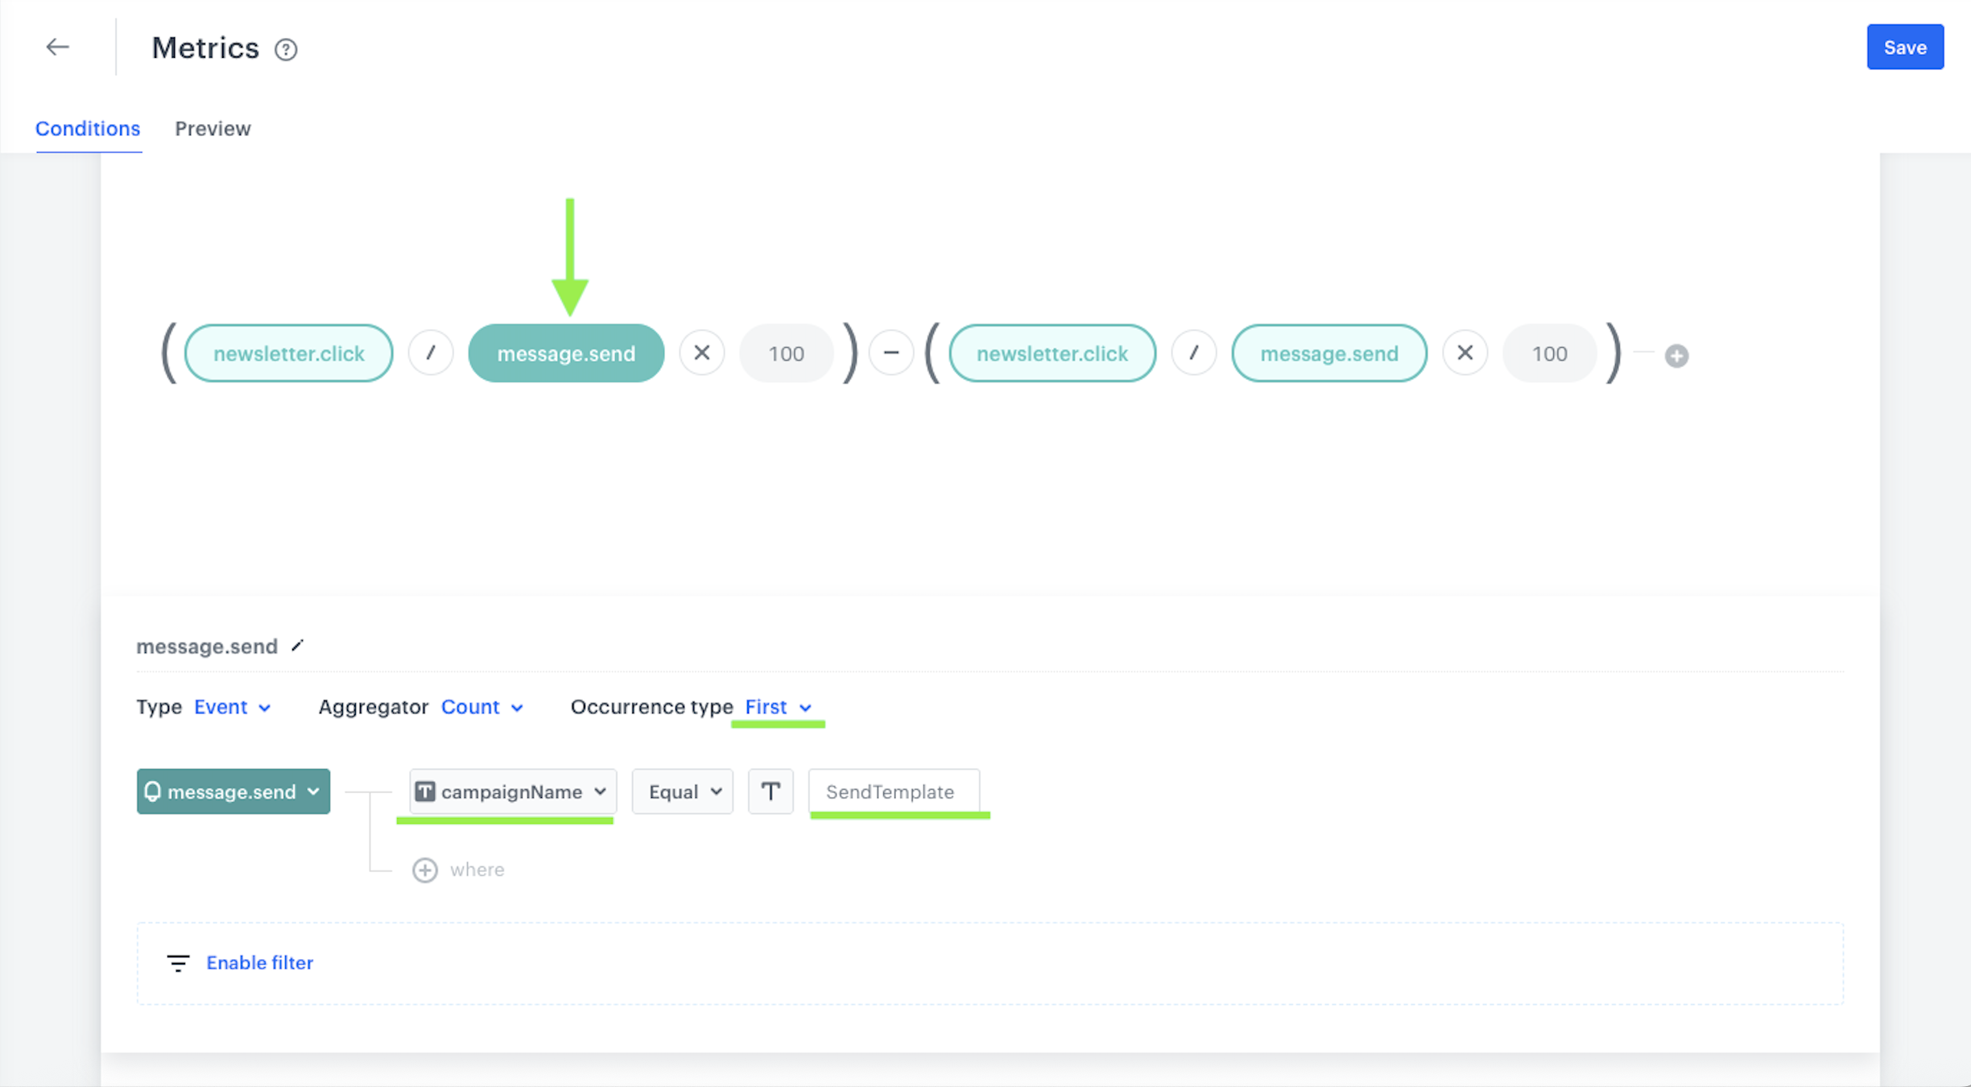Click the Enable filter link

point(259,963)
